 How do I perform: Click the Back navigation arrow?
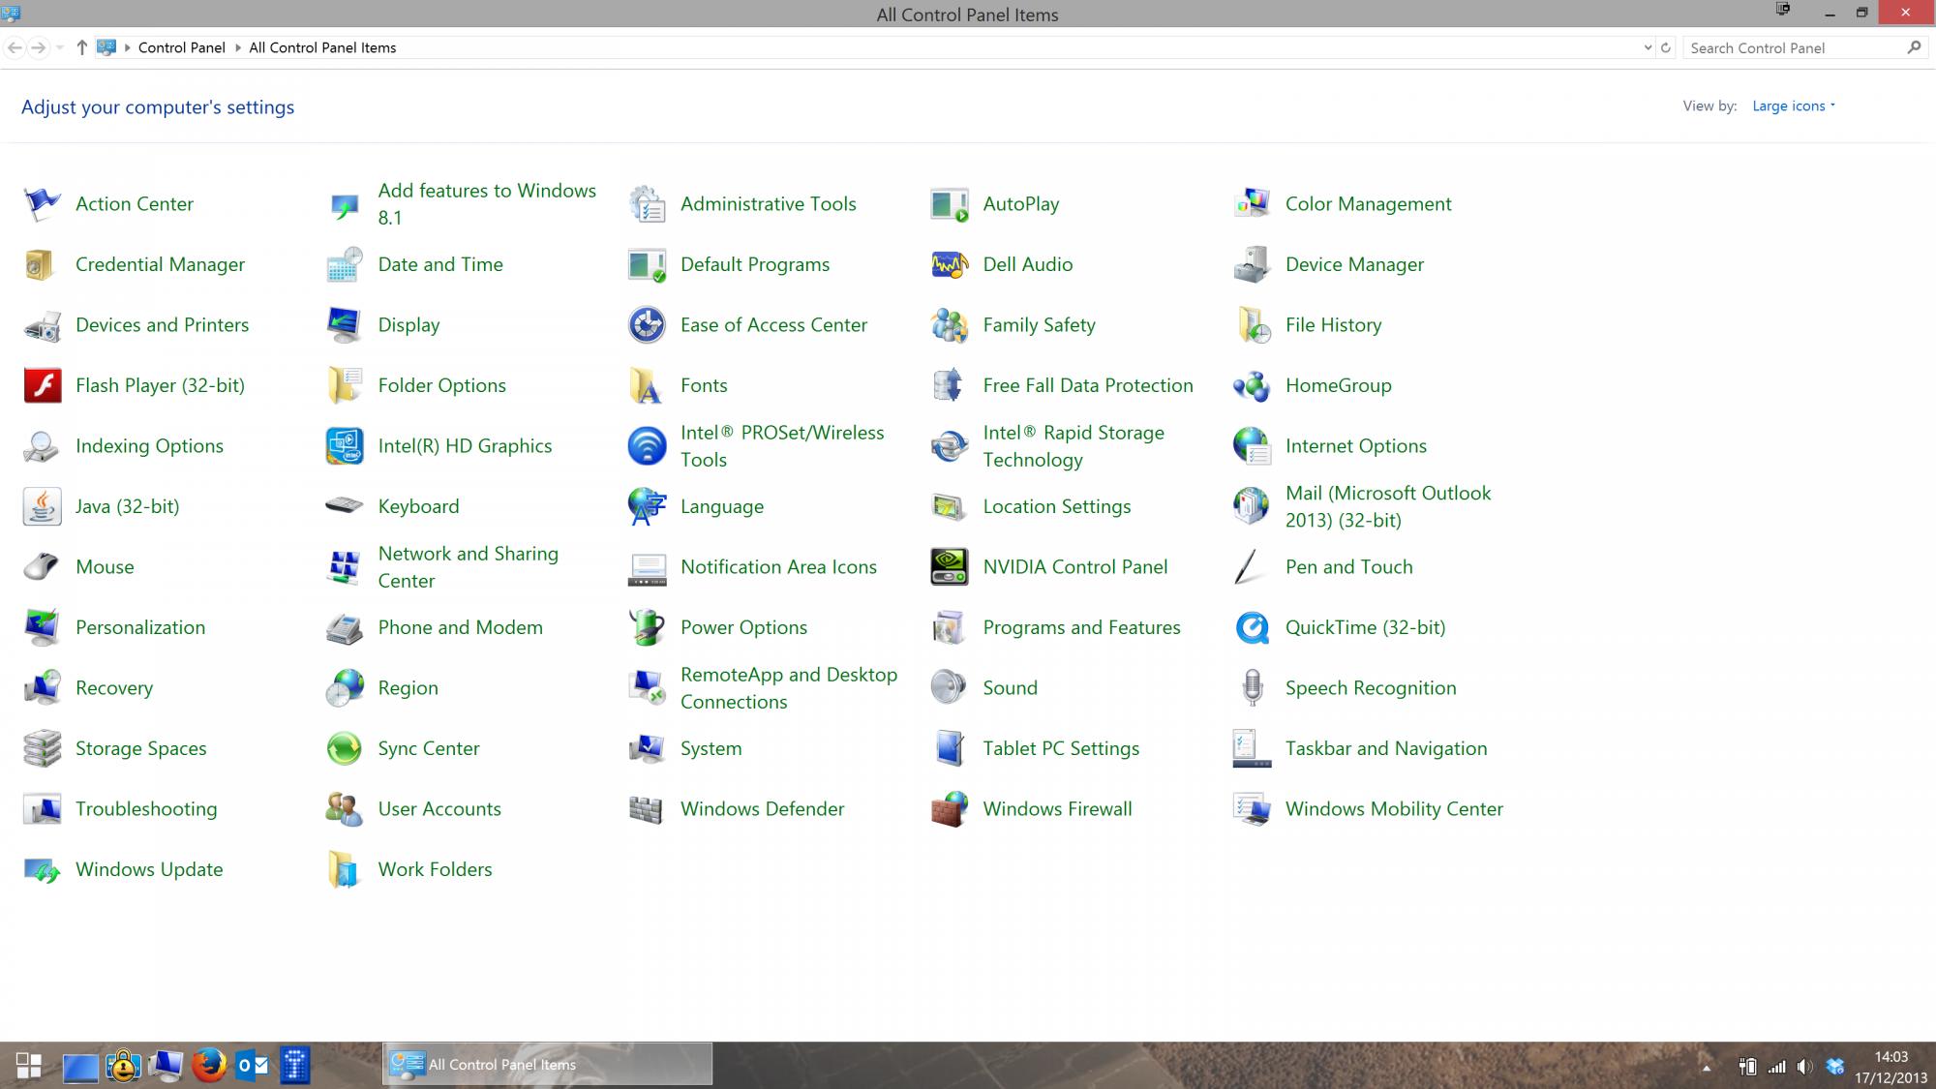pos(15,47)
